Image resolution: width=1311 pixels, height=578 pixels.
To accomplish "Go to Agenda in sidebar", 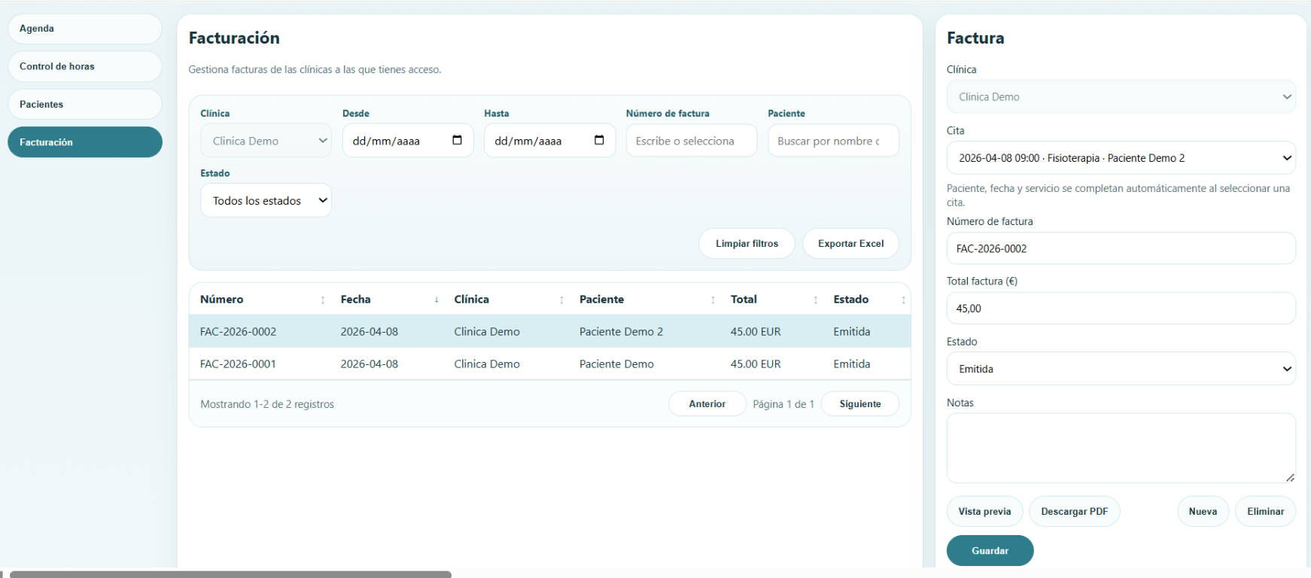I will (85, 29).
